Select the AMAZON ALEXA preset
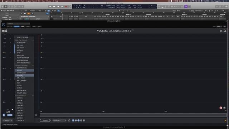The height and width of the screenshot is (129, 229). point(24,93)
